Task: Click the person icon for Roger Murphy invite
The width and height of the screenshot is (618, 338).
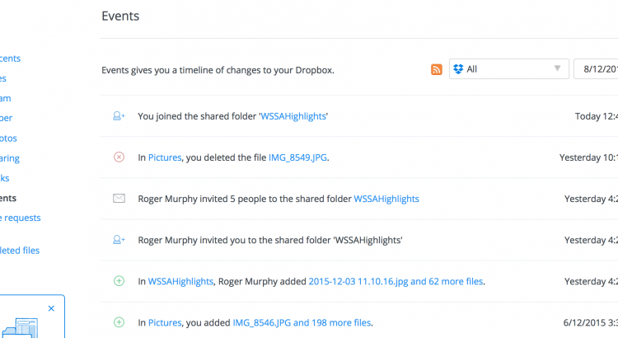Action: coord(119,240)
